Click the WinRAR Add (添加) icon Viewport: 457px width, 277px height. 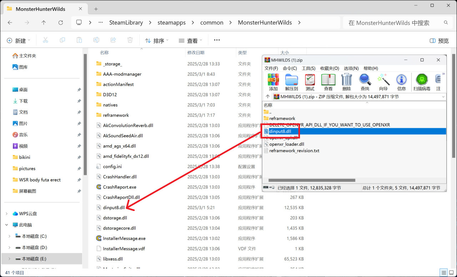coord(273,82)
